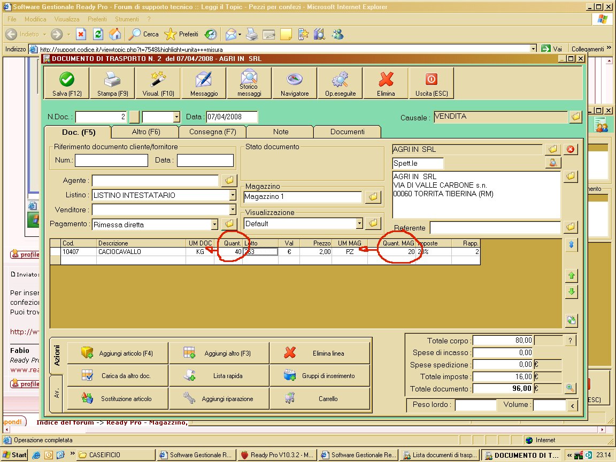Image resolution: width=616 pixels, height=462 pixels.
Task: Open the Messaggio envelope tool
Action: pyautogui.click(x=204, y=83)
